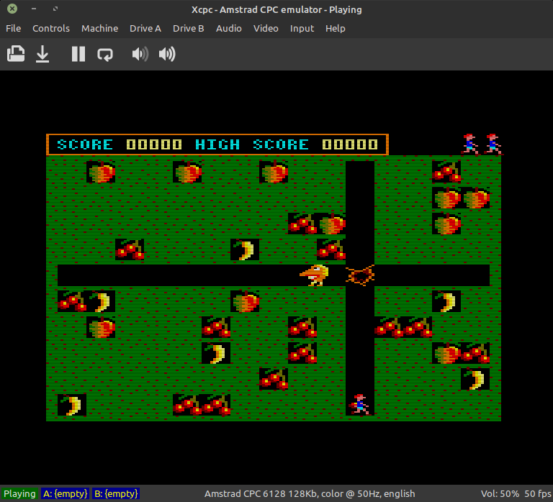
Task: Lower the volume with the smaller speaker icon
Action: pyautogui.click(x=140, y=54)
